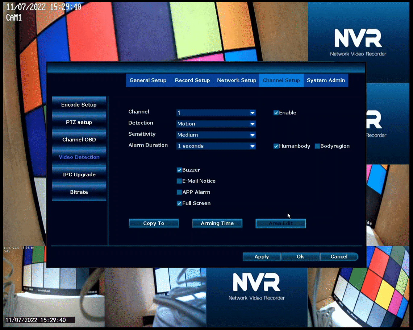Open the Arming Time settings
Screen dimensions: 413x330
pyautogui.click(x=217, y=223)
